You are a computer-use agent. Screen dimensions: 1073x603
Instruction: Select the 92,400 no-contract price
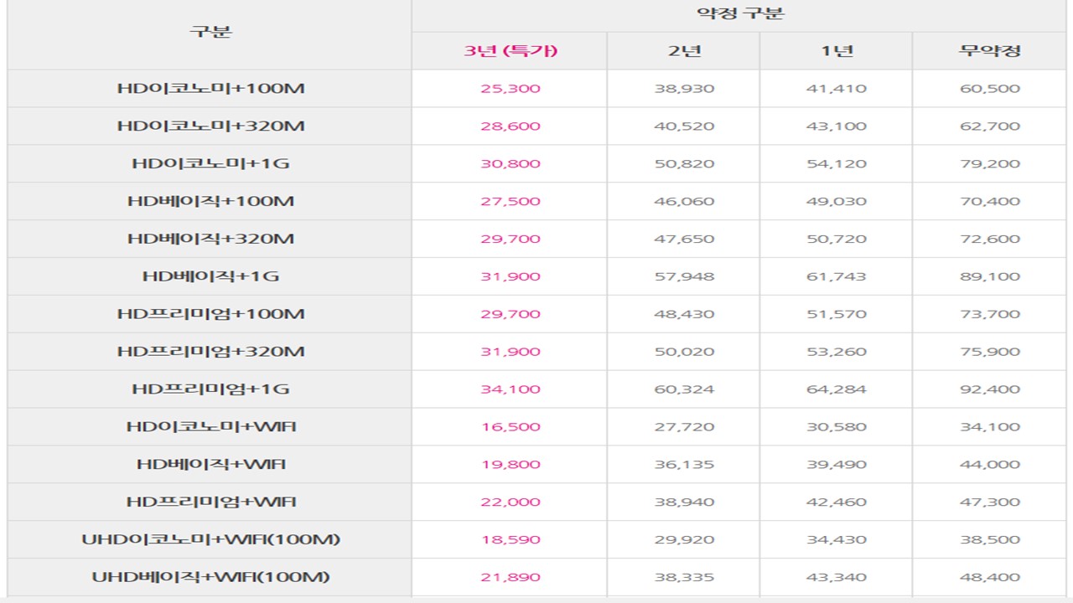tap(990, 389)
